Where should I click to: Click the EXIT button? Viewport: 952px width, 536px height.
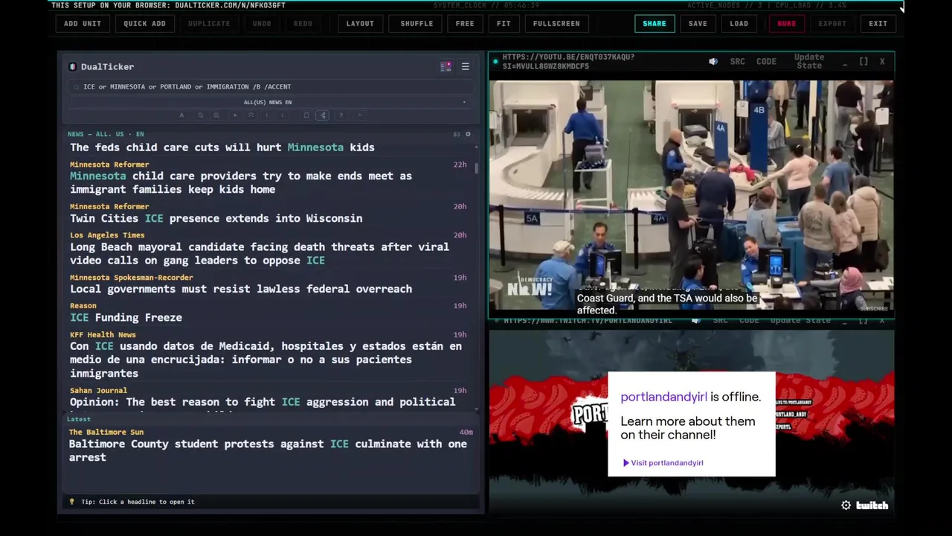878,24
